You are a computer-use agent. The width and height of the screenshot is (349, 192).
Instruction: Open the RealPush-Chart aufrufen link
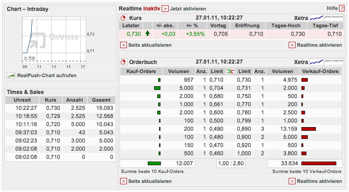tap(46, 75)
